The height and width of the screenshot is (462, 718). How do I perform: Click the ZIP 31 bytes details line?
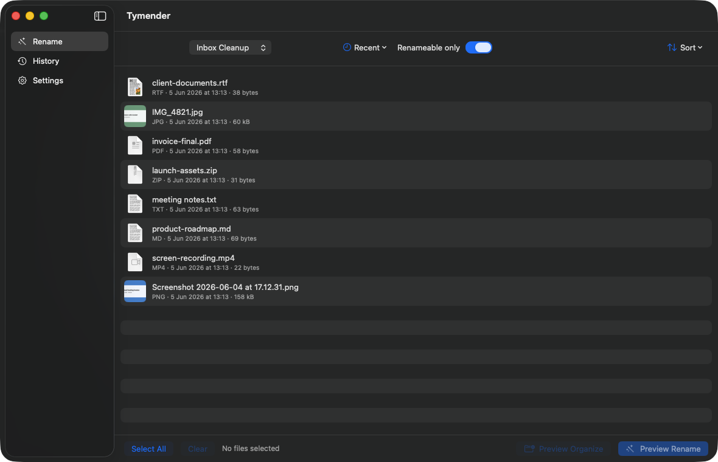coord(204,180)
